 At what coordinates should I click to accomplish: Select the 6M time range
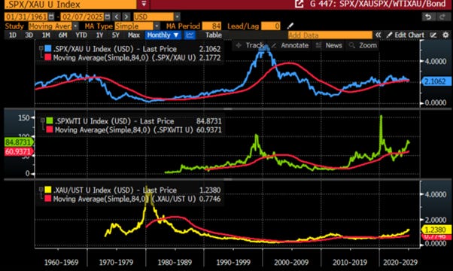click(x=62, y=35)
